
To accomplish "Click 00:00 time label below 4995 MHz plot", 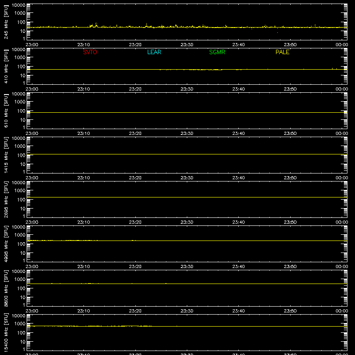I will 342,267.
